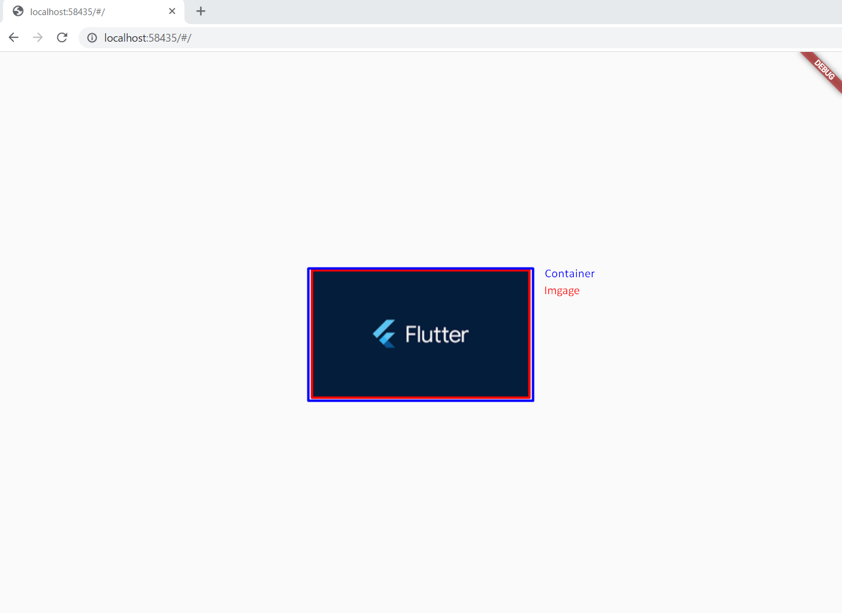842x613 pixels.
Task: Select the red Imgage label text
Action: pyautogui.click(x=562, y=290)
